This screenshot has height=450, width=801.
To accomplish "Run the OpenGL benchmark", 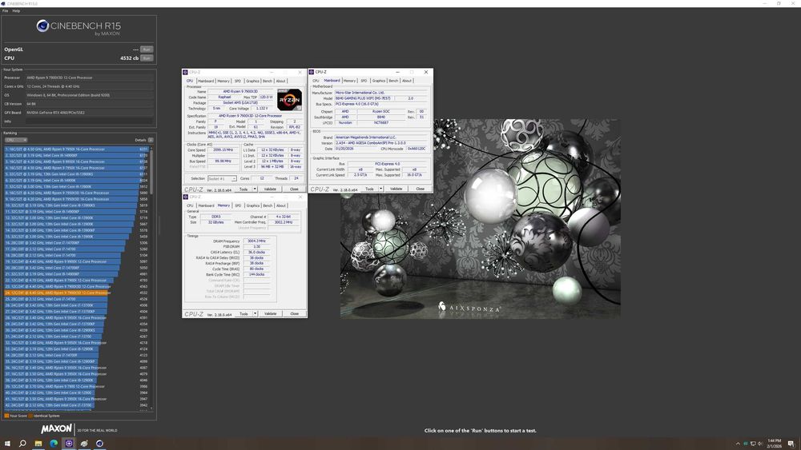I will pos(147,50).
